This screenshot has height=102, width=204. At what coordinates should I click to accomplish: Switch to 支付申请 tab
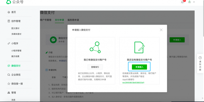[x=59, y=20]
